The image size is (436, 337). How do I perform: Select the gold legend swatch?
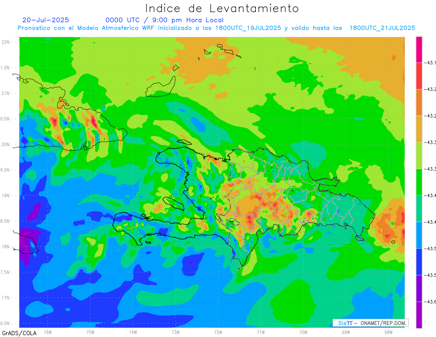pyautogui.click(x=419, y=129)
